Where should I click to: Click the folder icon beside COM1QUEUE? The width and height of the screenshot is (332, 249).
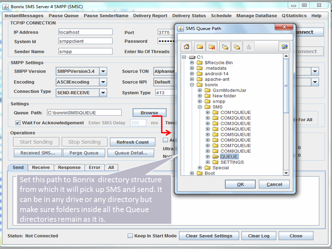[x=215, y=112]
